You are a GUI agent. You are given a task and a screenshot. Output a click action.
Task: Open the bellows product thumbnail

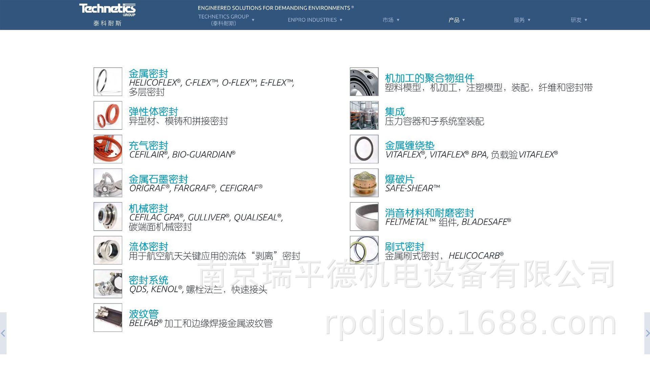(x=108, y=318)
